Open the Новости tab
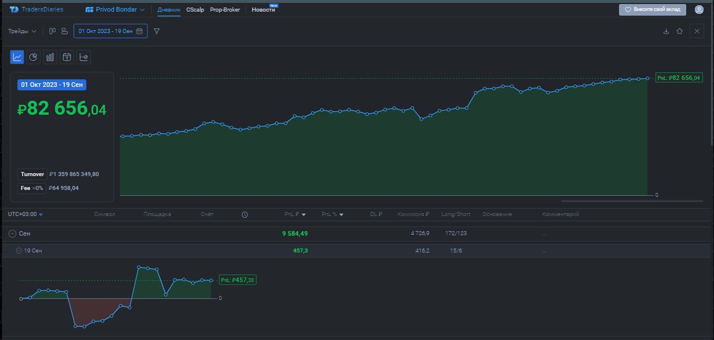This screenshot has height=340, width=714. pos(263,10)
